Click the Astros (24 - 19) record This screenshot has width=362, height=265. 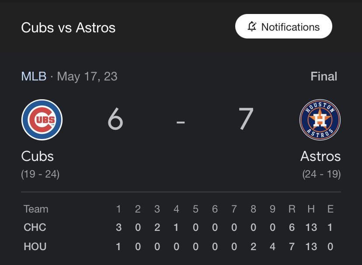tap(321, 174)
